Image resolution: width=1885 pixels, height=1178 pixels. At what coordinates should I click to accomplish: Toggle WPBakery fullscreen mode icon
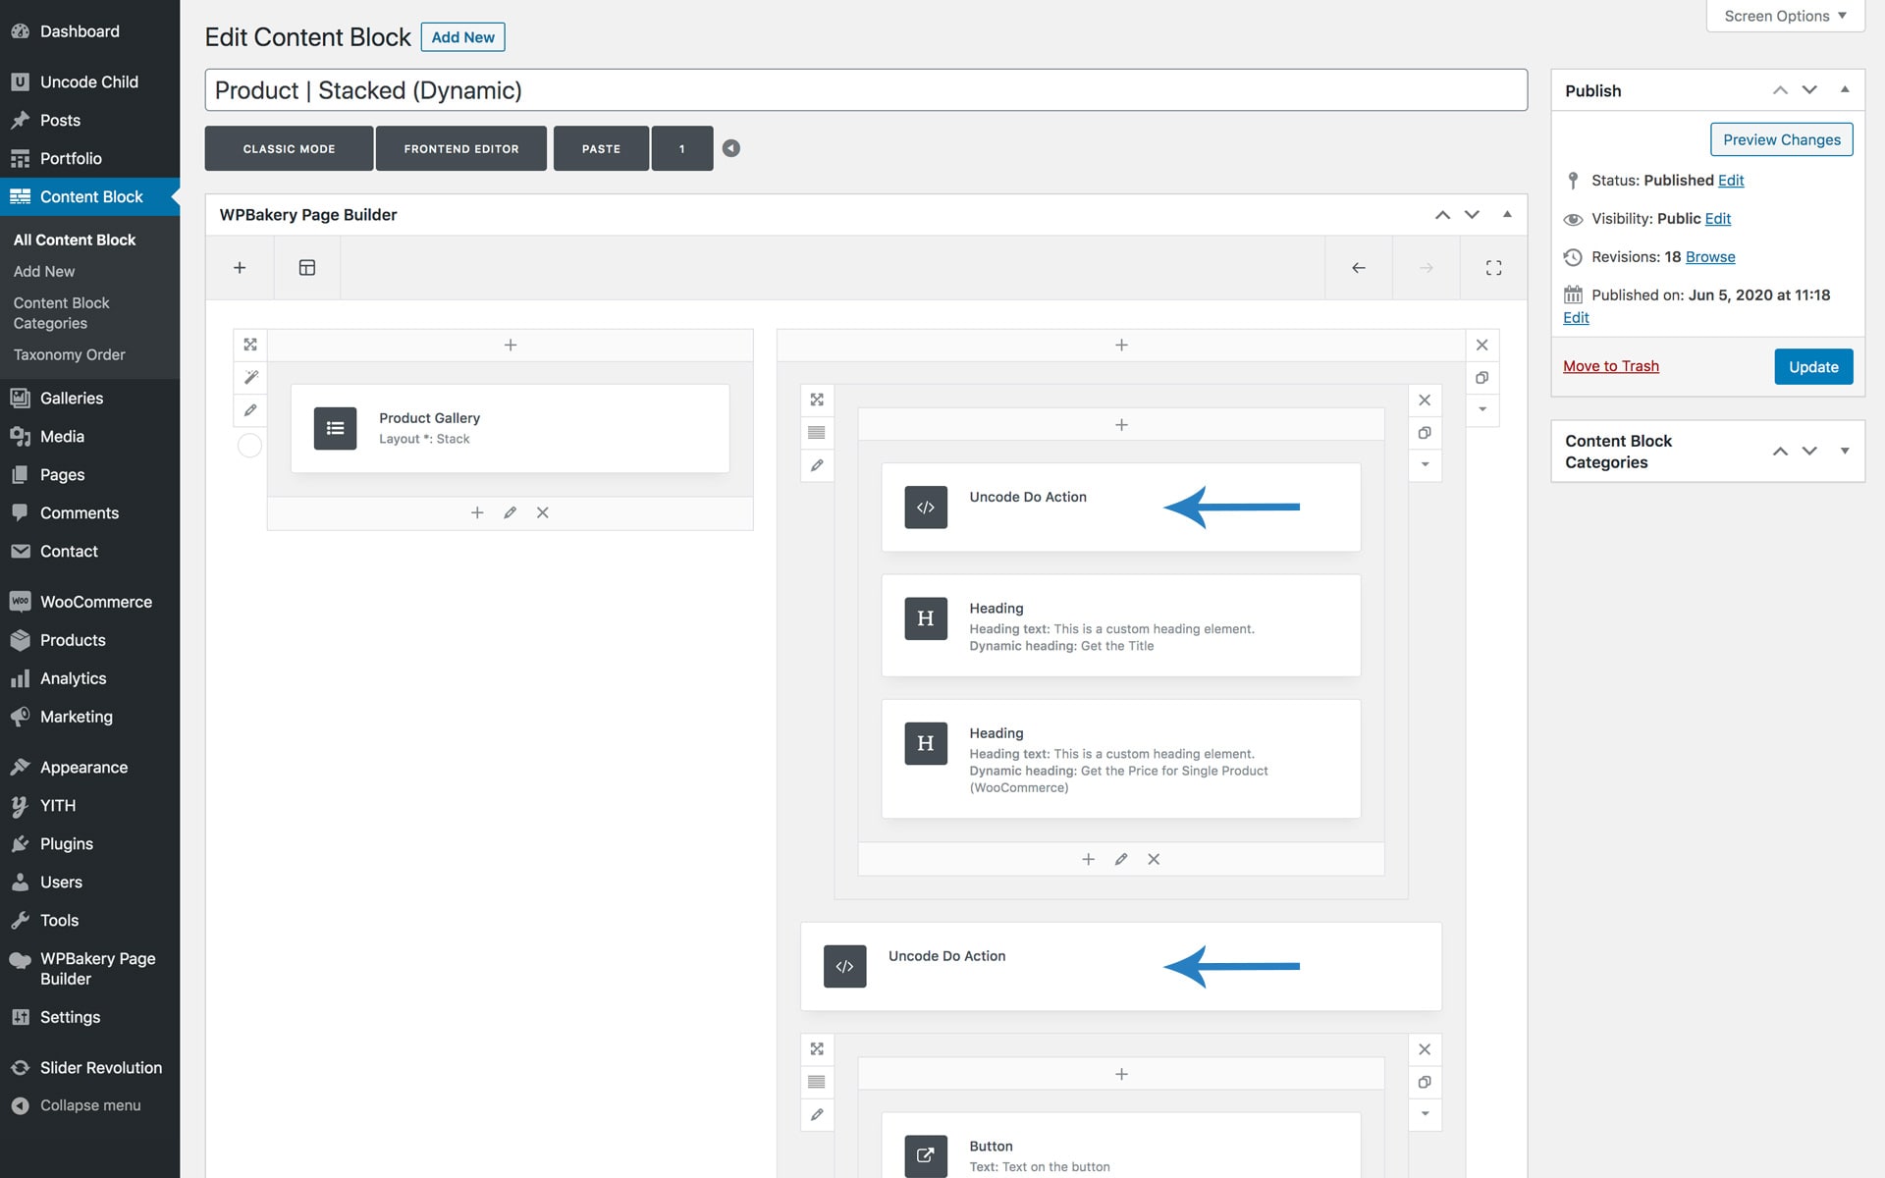[x=1493, y=268]
